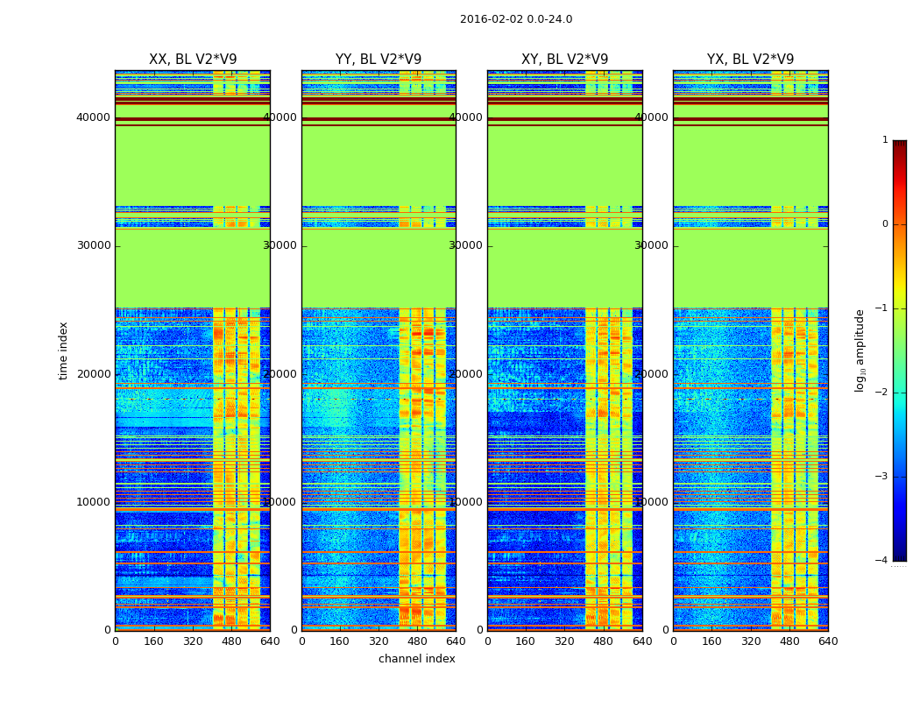Image resolution: width=920 pixels, height=701 pixels.
Task: Click the colorbar tick label 0
Action: tap(885, 224)
